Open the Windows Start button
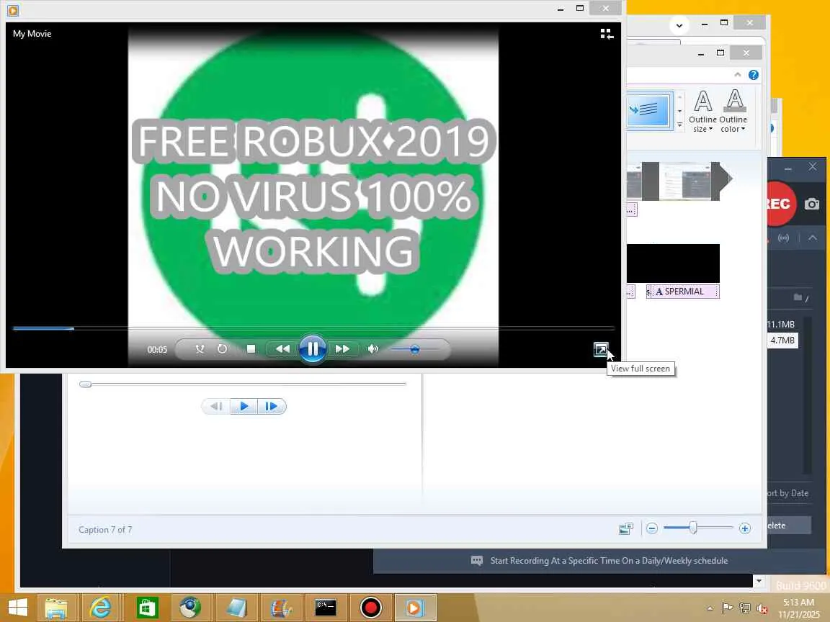Viewport: 830px width, 622px height. [18, 607]
